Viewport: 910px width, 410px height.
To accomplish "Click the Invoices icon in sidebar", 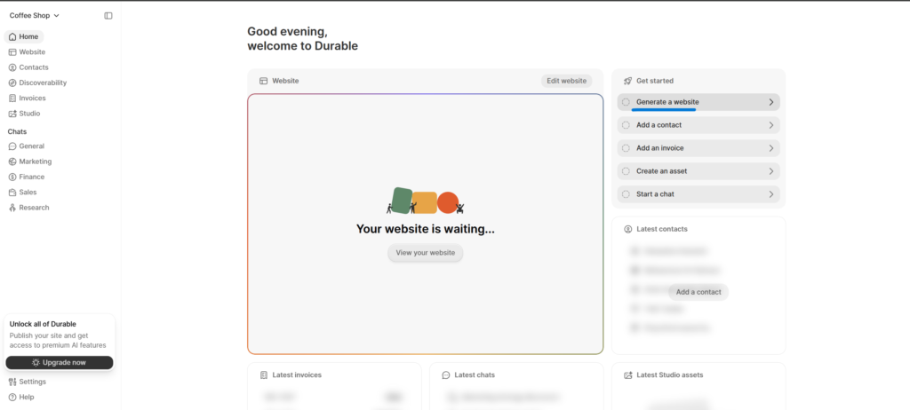I will click(12, 99).
